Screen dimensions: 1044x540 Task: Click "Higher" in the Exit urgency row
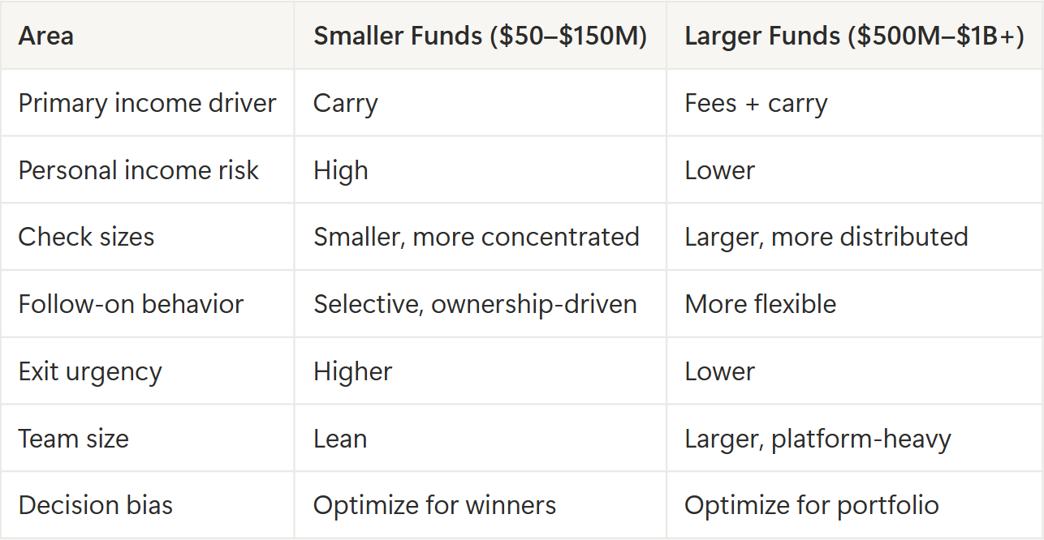point(352,371)
